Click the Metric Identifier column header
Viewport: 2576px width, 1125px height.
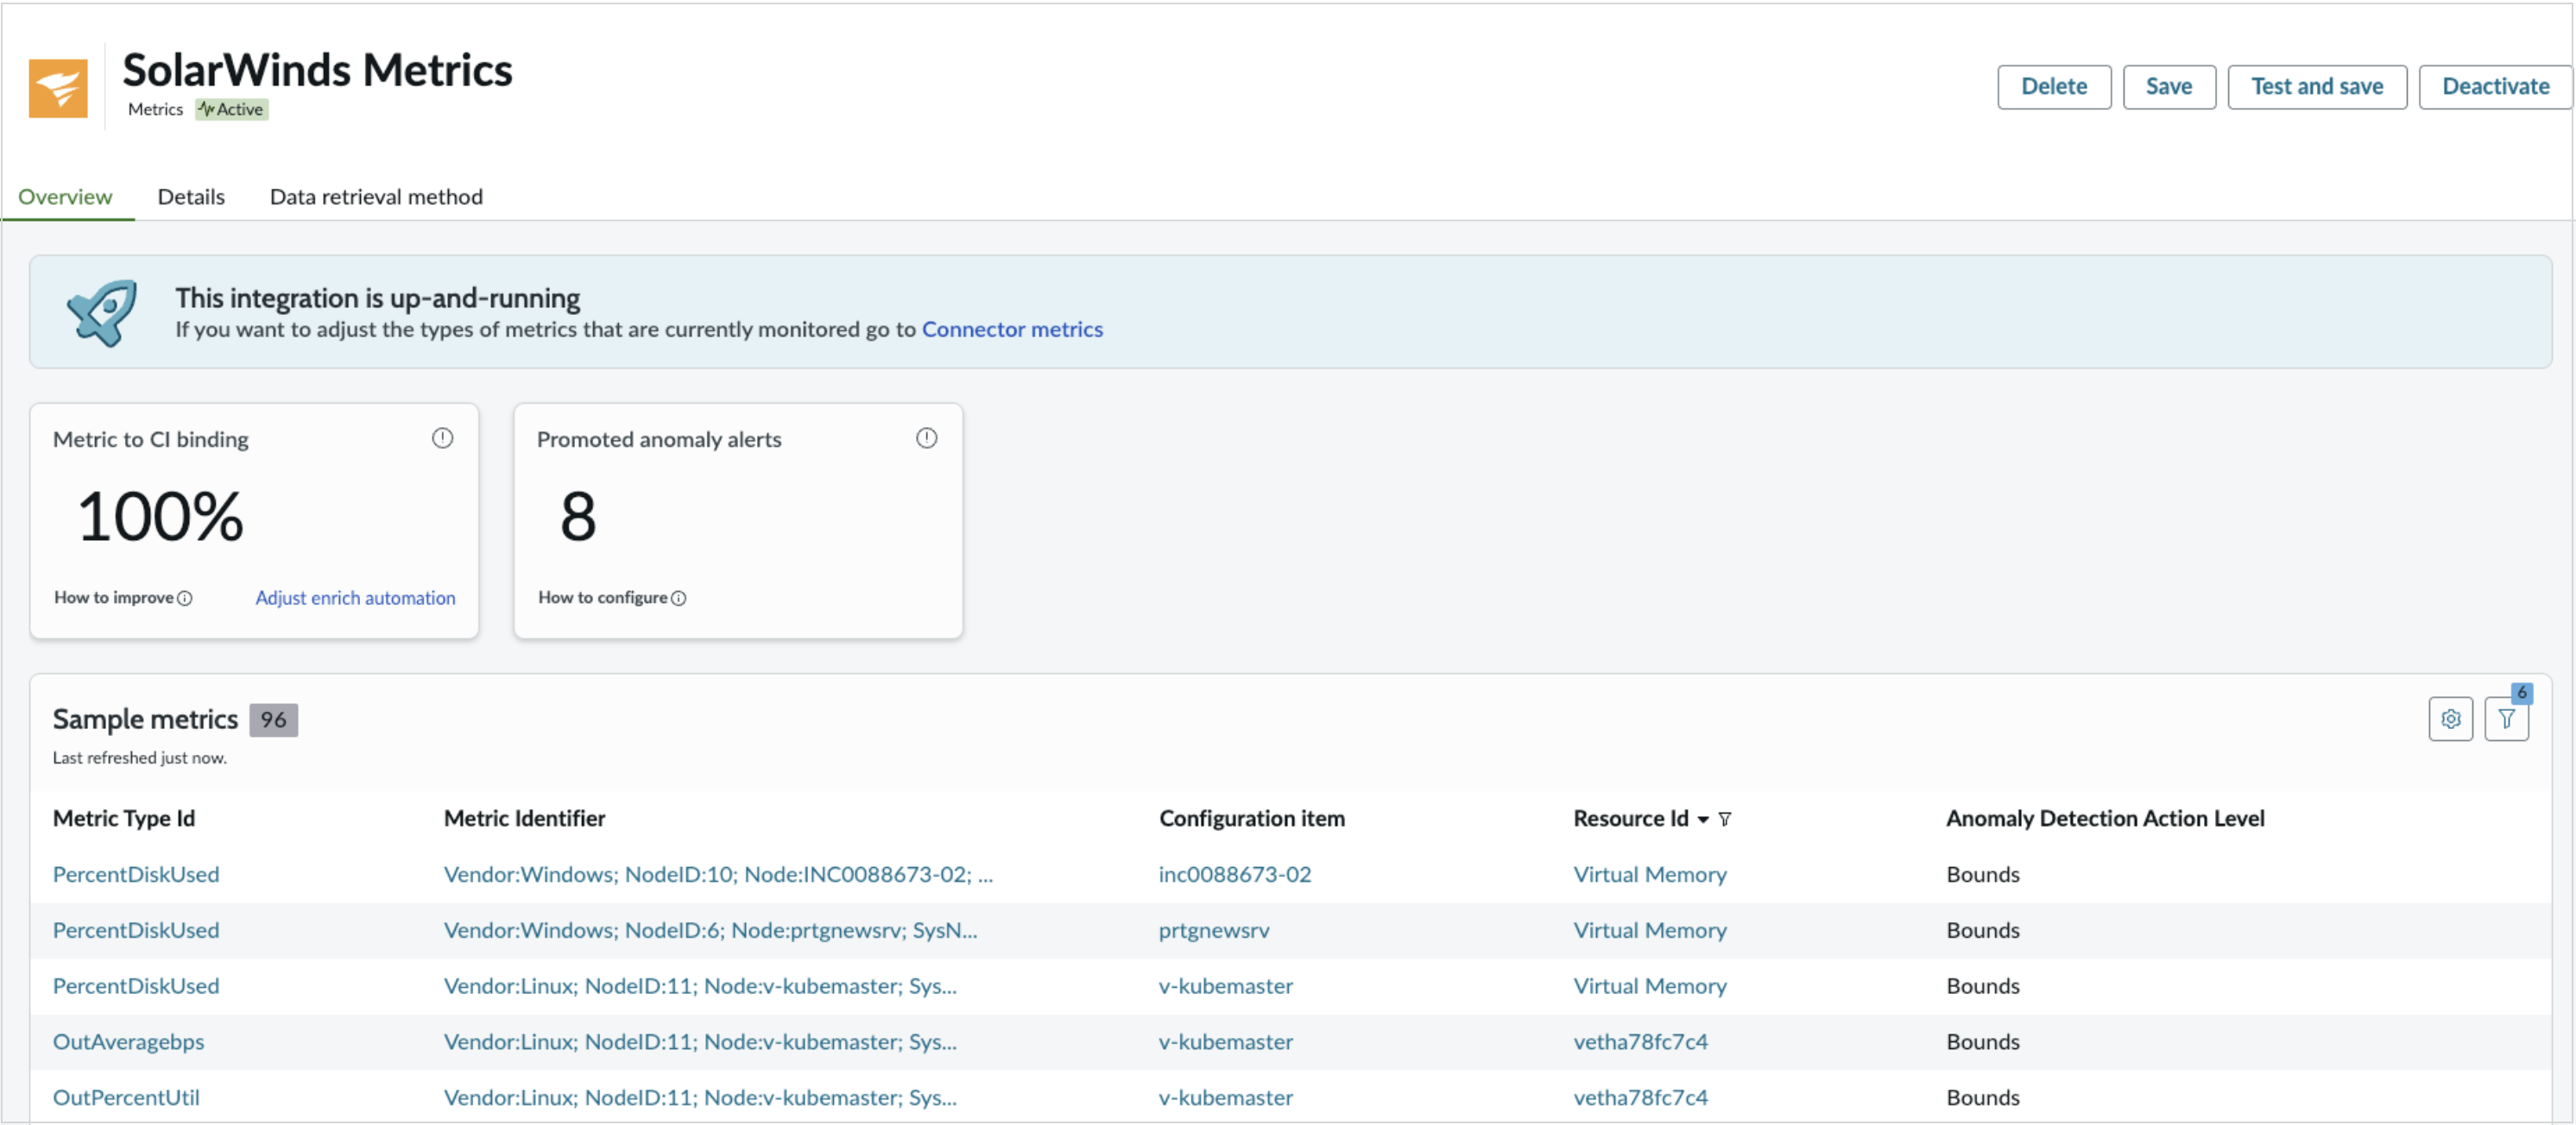click(524, 818)
